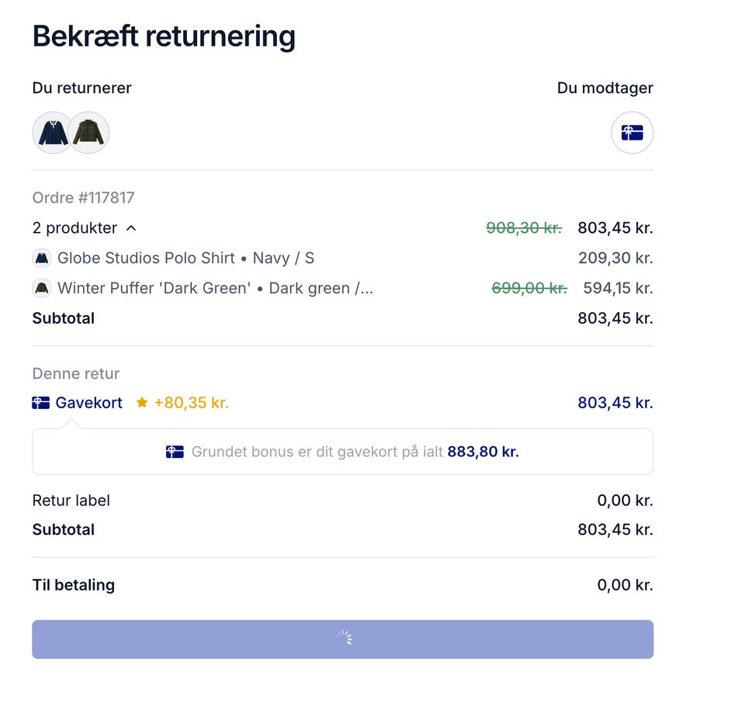
Task: Click the 883,80 kr. gift card total
Action: 483,452
